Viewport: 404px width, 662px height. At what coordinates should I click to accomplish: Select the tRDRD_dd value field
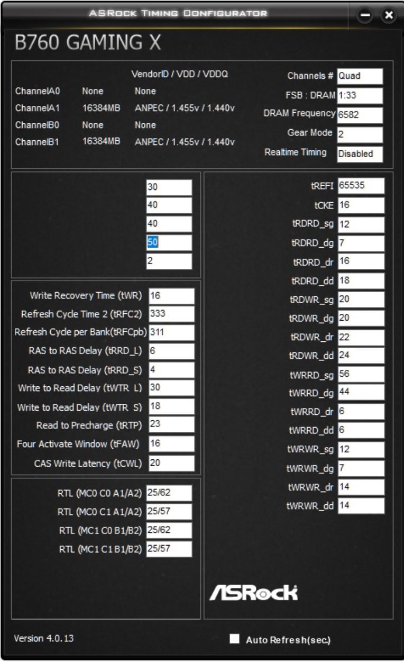click(361, 281)
